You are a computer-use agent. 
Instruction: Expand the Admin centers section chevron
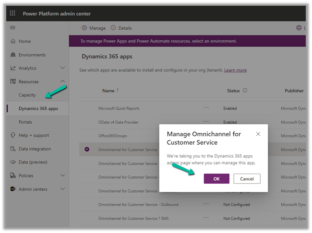click(x=62, y=189)
